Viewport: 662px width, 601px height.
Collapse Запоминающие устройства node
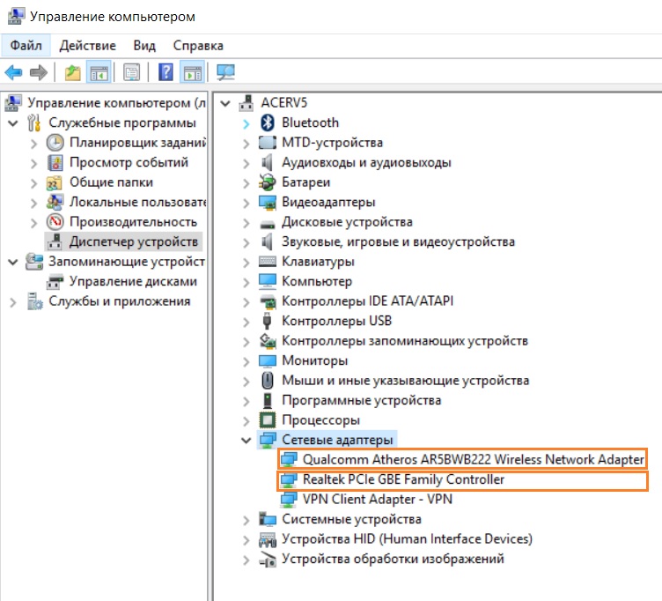13,262
